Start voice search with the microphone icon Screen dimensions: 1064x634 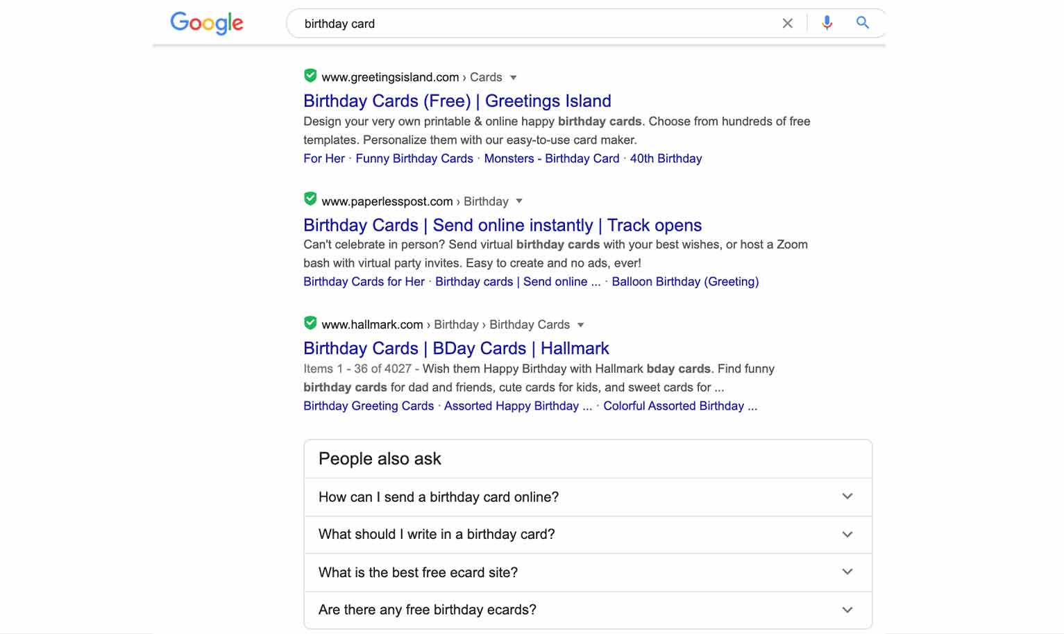click(x=827, y=23)
